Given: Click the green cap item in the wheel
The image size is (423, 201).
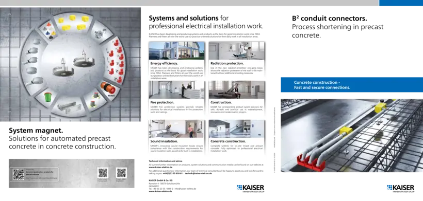Looking at the screenshot, I should (47, 97).
